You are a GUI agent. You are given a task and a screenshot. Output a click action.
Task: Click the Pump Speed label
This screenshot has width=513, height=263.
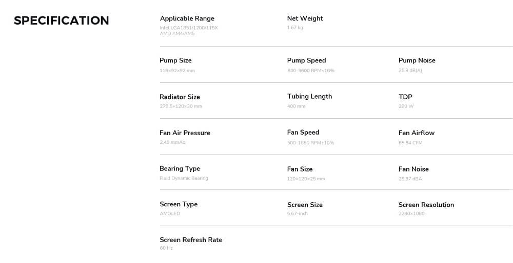306,60
